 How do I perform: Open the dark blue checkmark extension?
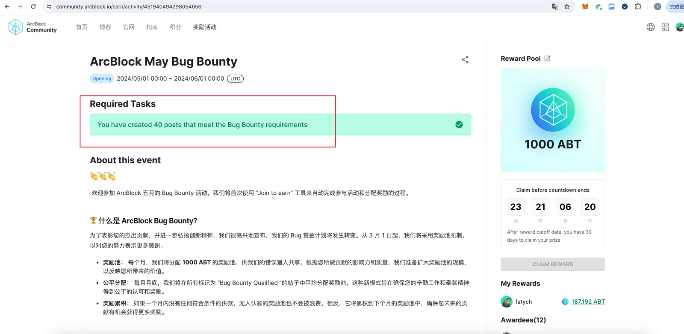click(625, 6)
